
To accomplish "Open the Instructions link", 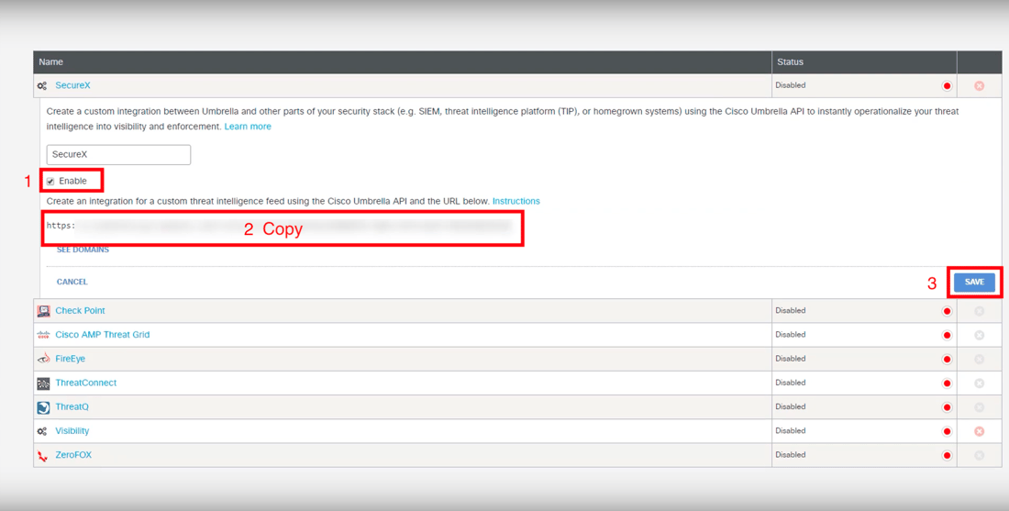I will point(516,202).
